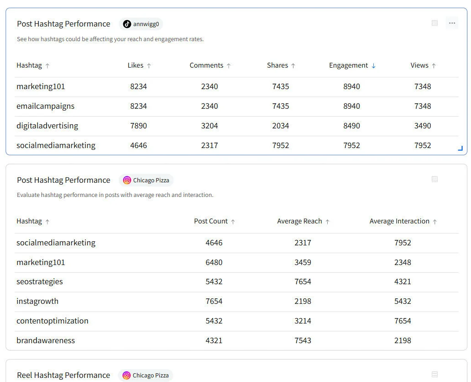Open the table layout icon on annwigg0 card

[x=434, y=22]
